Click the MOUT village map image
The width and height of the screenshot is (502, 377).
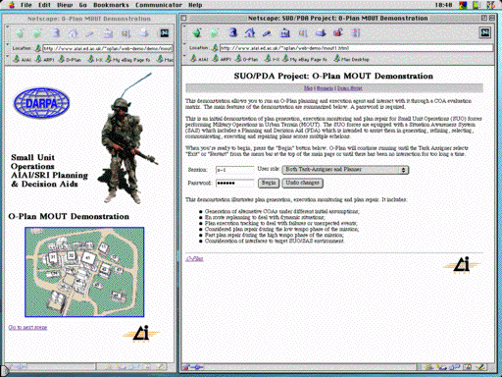[84, 272]
